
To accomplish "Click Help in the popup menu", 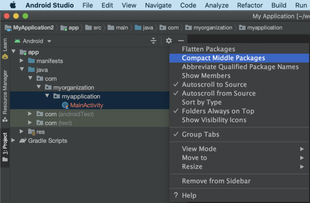I will click(x=189, y=195).
